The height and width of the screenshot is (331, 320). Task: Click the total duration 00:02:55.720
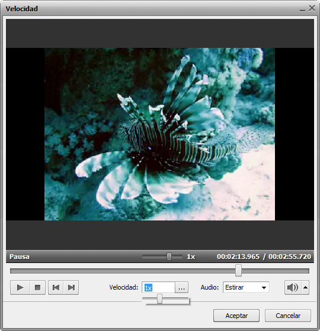point(290,257)
